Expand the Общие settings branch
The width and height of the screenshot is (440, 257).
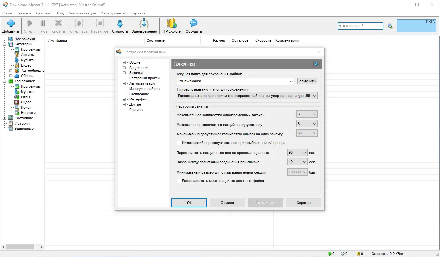(x=124, y=62)
